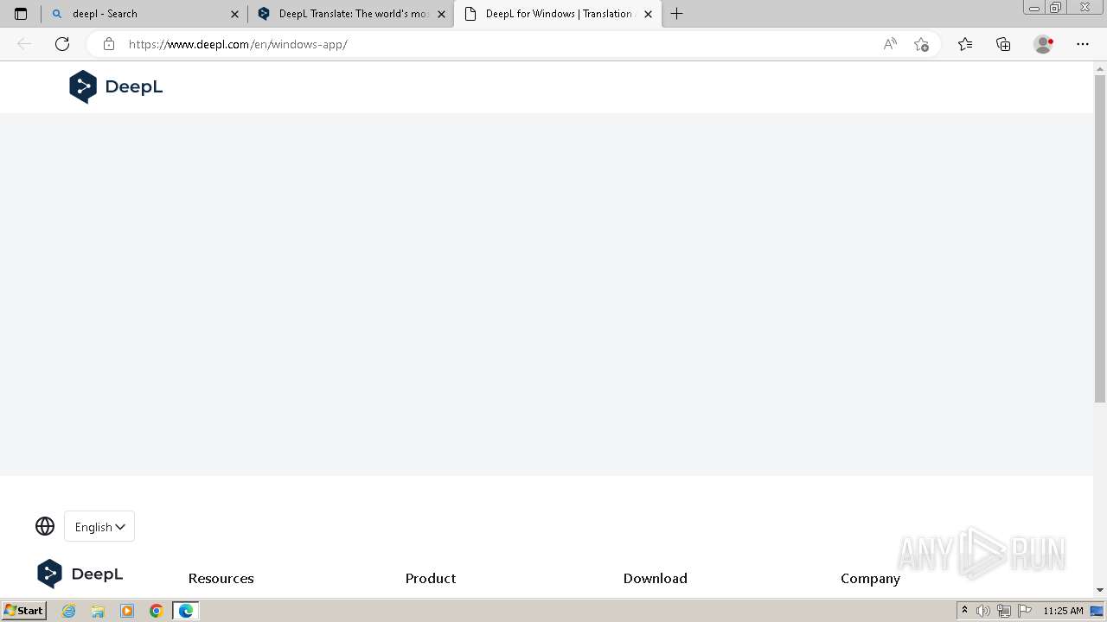1107x622 pixels.
Task: Click the globe language icon
Action: [45, 526]
